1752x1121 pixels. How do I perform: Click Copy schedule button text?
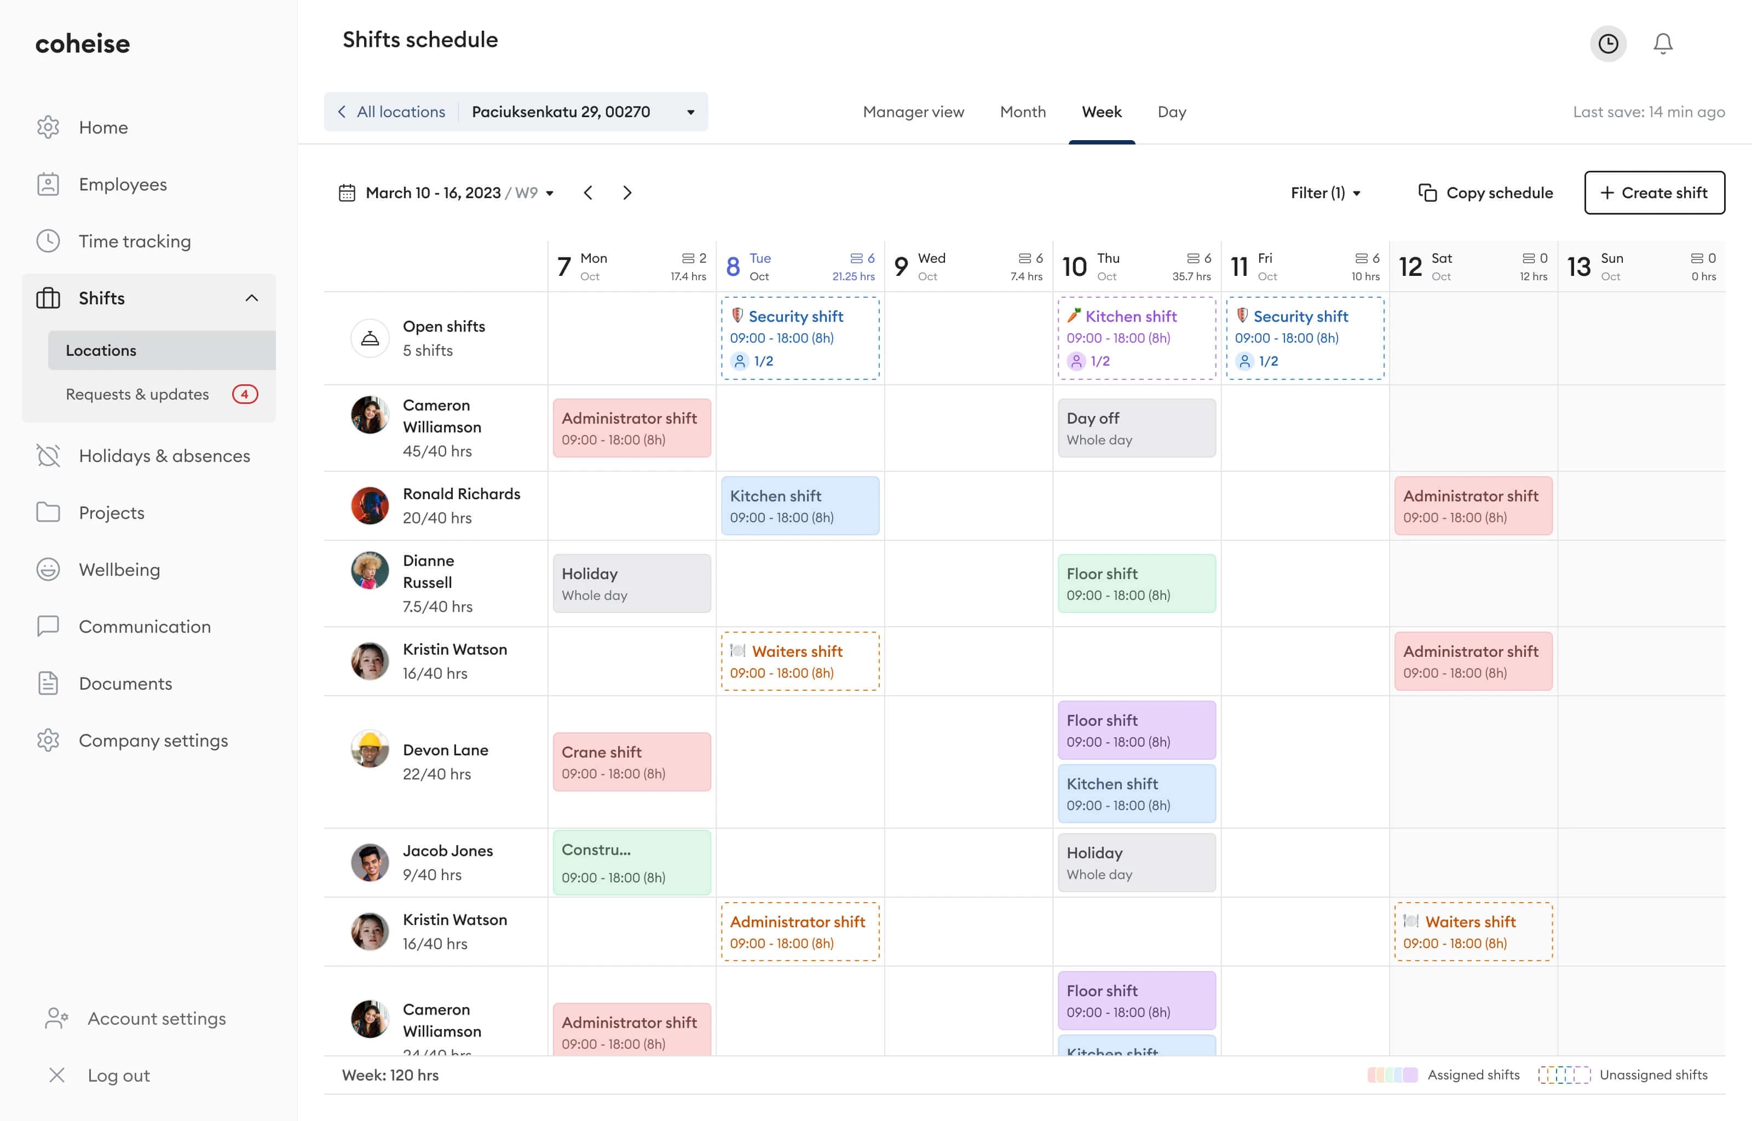click(1500, 193)
